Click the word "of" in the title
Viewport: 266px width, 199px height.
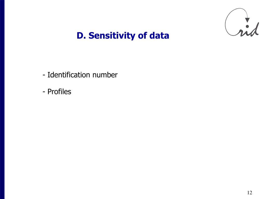click(x=142, y=35)
